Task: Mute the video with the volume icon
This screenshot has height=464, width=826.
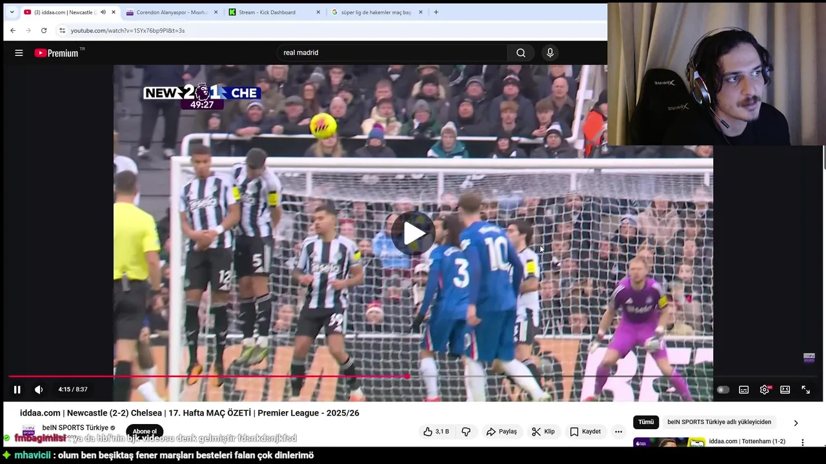Action: pos(39,389)
